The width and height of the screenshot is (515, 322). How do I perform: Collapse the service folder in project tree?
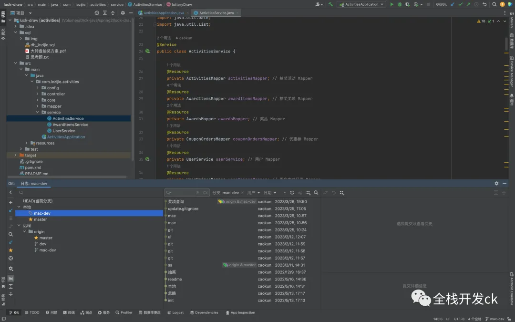[x=37, y=113]
